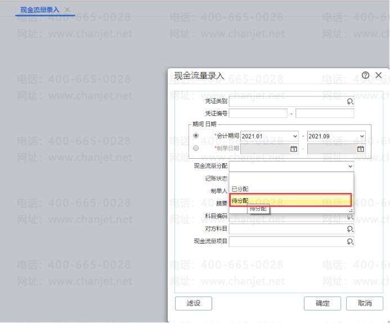
Task: Cancel with the 取消 button
Action: tap(365, 303)
